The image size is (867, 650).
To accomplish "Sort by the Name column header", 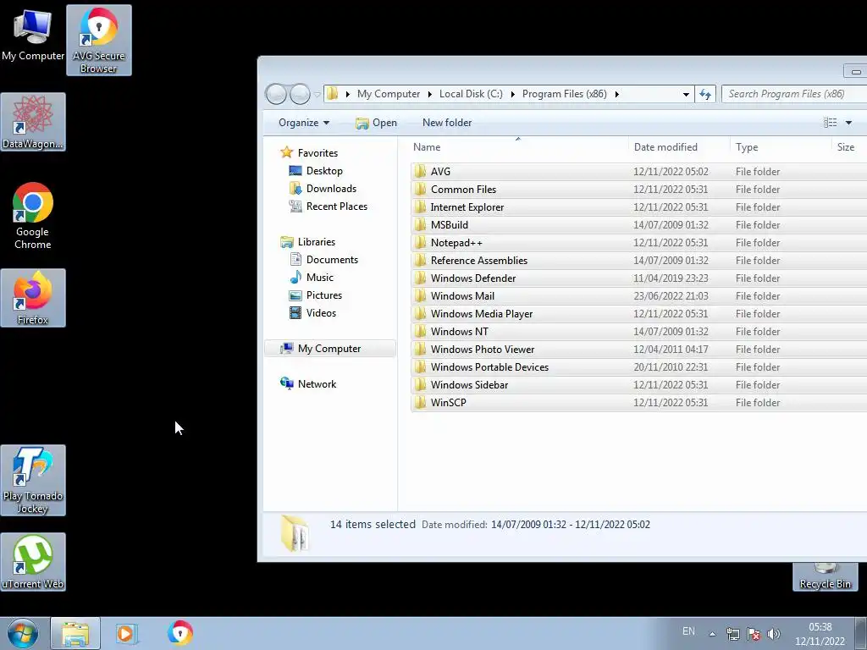I will click(519, 147).
